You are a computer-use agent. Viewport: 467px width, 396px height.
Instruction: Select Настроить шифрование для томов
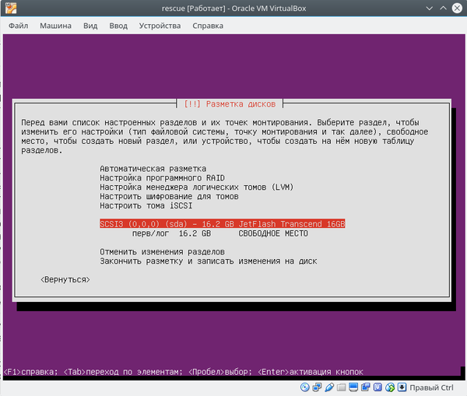pyautogui.click(x=169, y=197)
